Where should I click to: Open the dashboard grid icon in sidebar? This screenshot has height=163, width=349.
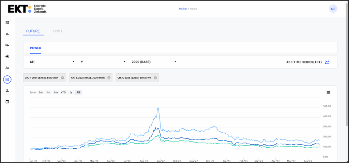pos(7,23)
